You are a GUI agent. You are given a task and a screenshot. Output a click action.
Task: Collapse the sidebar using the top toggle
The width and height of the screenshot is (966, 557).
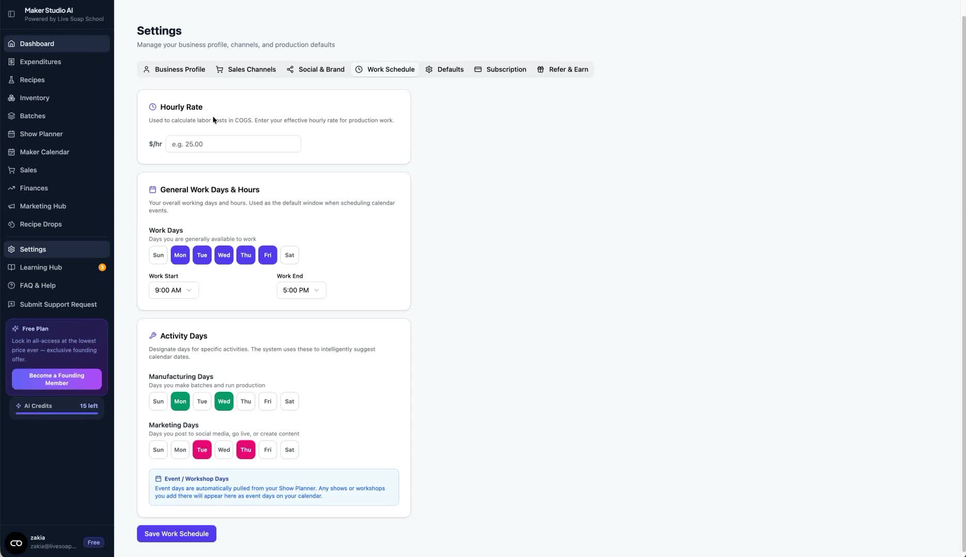click(x=11, y=14)
